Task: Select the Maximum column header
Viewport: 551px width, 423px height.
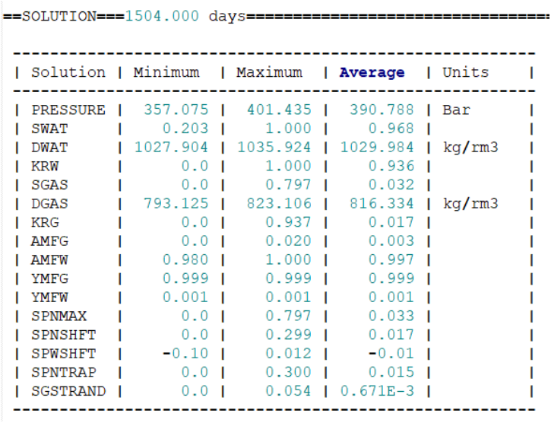Action: (x=269, y=73)
